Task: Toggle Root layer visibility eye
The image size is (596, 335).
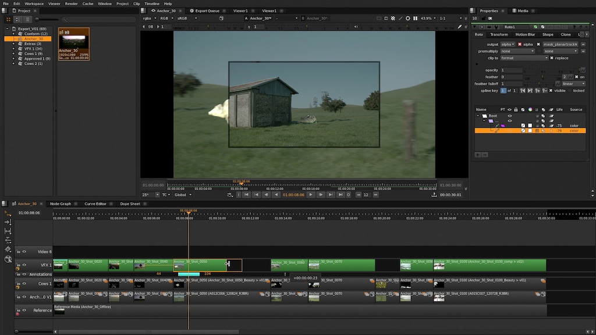Action: pyautogui.click(x=510, y=116)
